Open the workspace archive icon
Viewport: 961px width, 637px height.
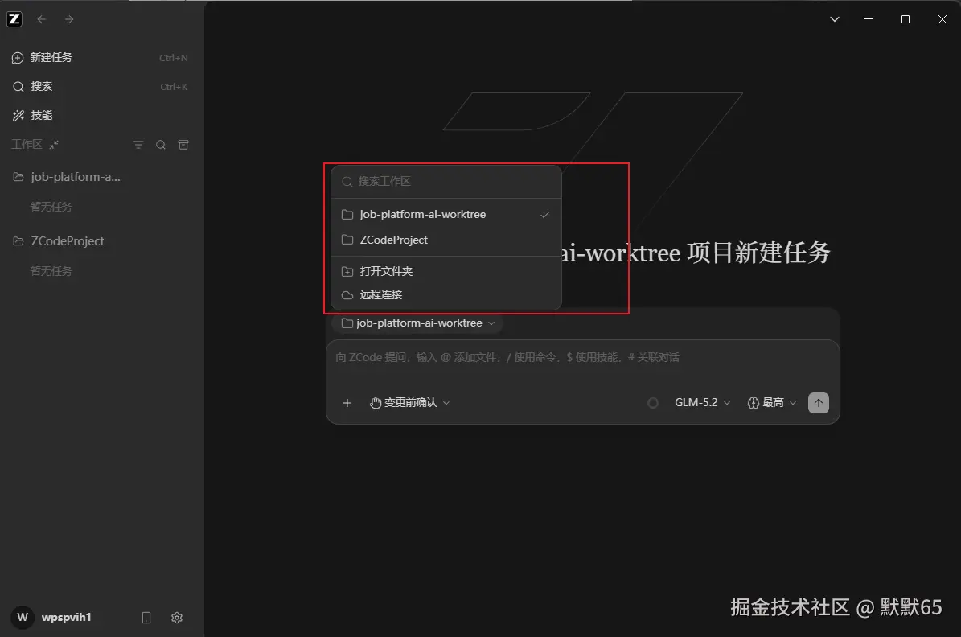pyautogui.click(x=183, y=145)
